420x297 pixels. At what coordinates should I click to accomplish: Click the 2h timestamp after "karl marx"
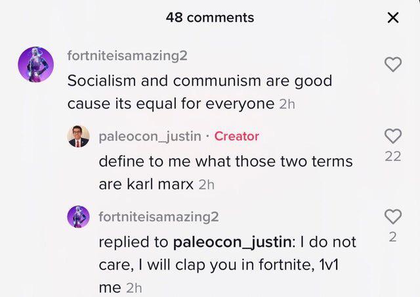click(207, 185)
